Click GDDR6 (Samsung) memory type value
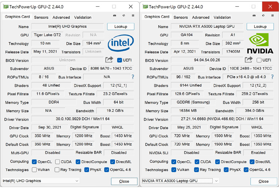279x189 pixels. (x=193, y=102)
